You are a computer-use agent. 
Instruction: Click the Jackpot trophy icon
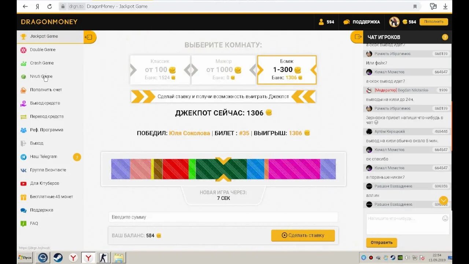tap(23, 36)
